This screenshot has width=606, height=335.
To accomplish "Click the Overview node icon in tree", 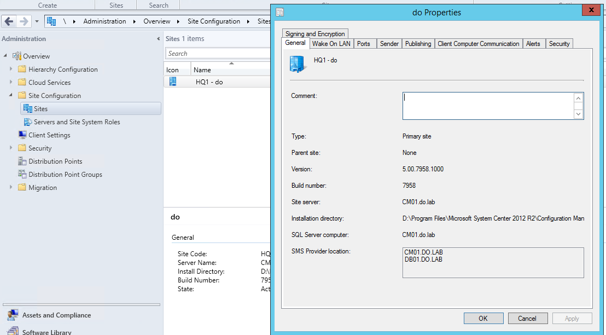I will pos(16,56).
